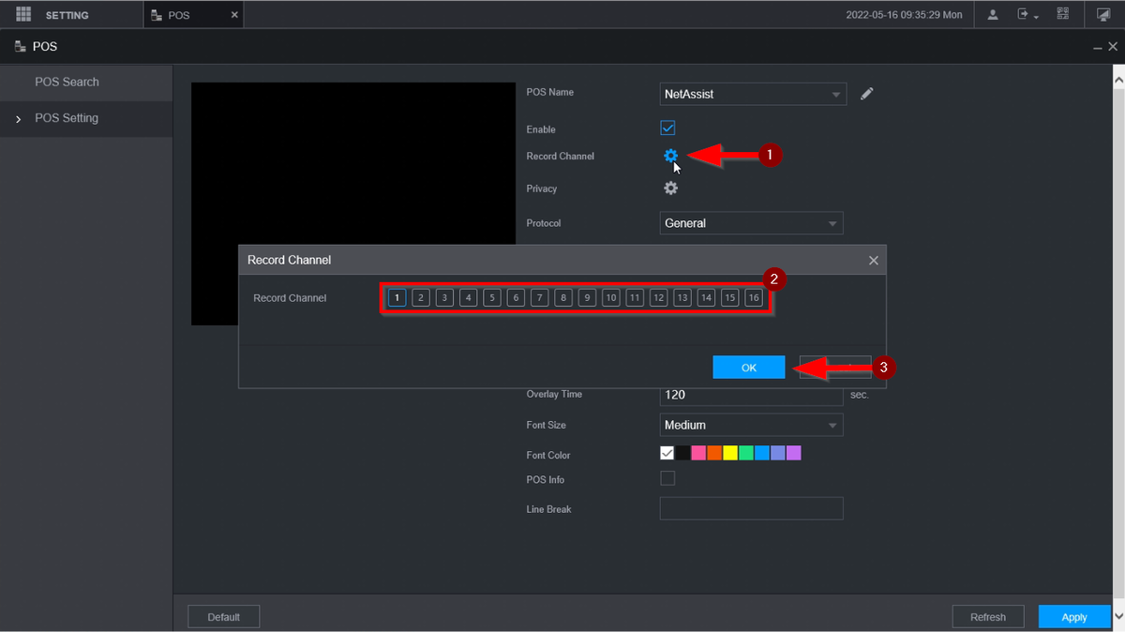1125x632 pixels.
Task: Select record channel 5
Action: point(492,298)
